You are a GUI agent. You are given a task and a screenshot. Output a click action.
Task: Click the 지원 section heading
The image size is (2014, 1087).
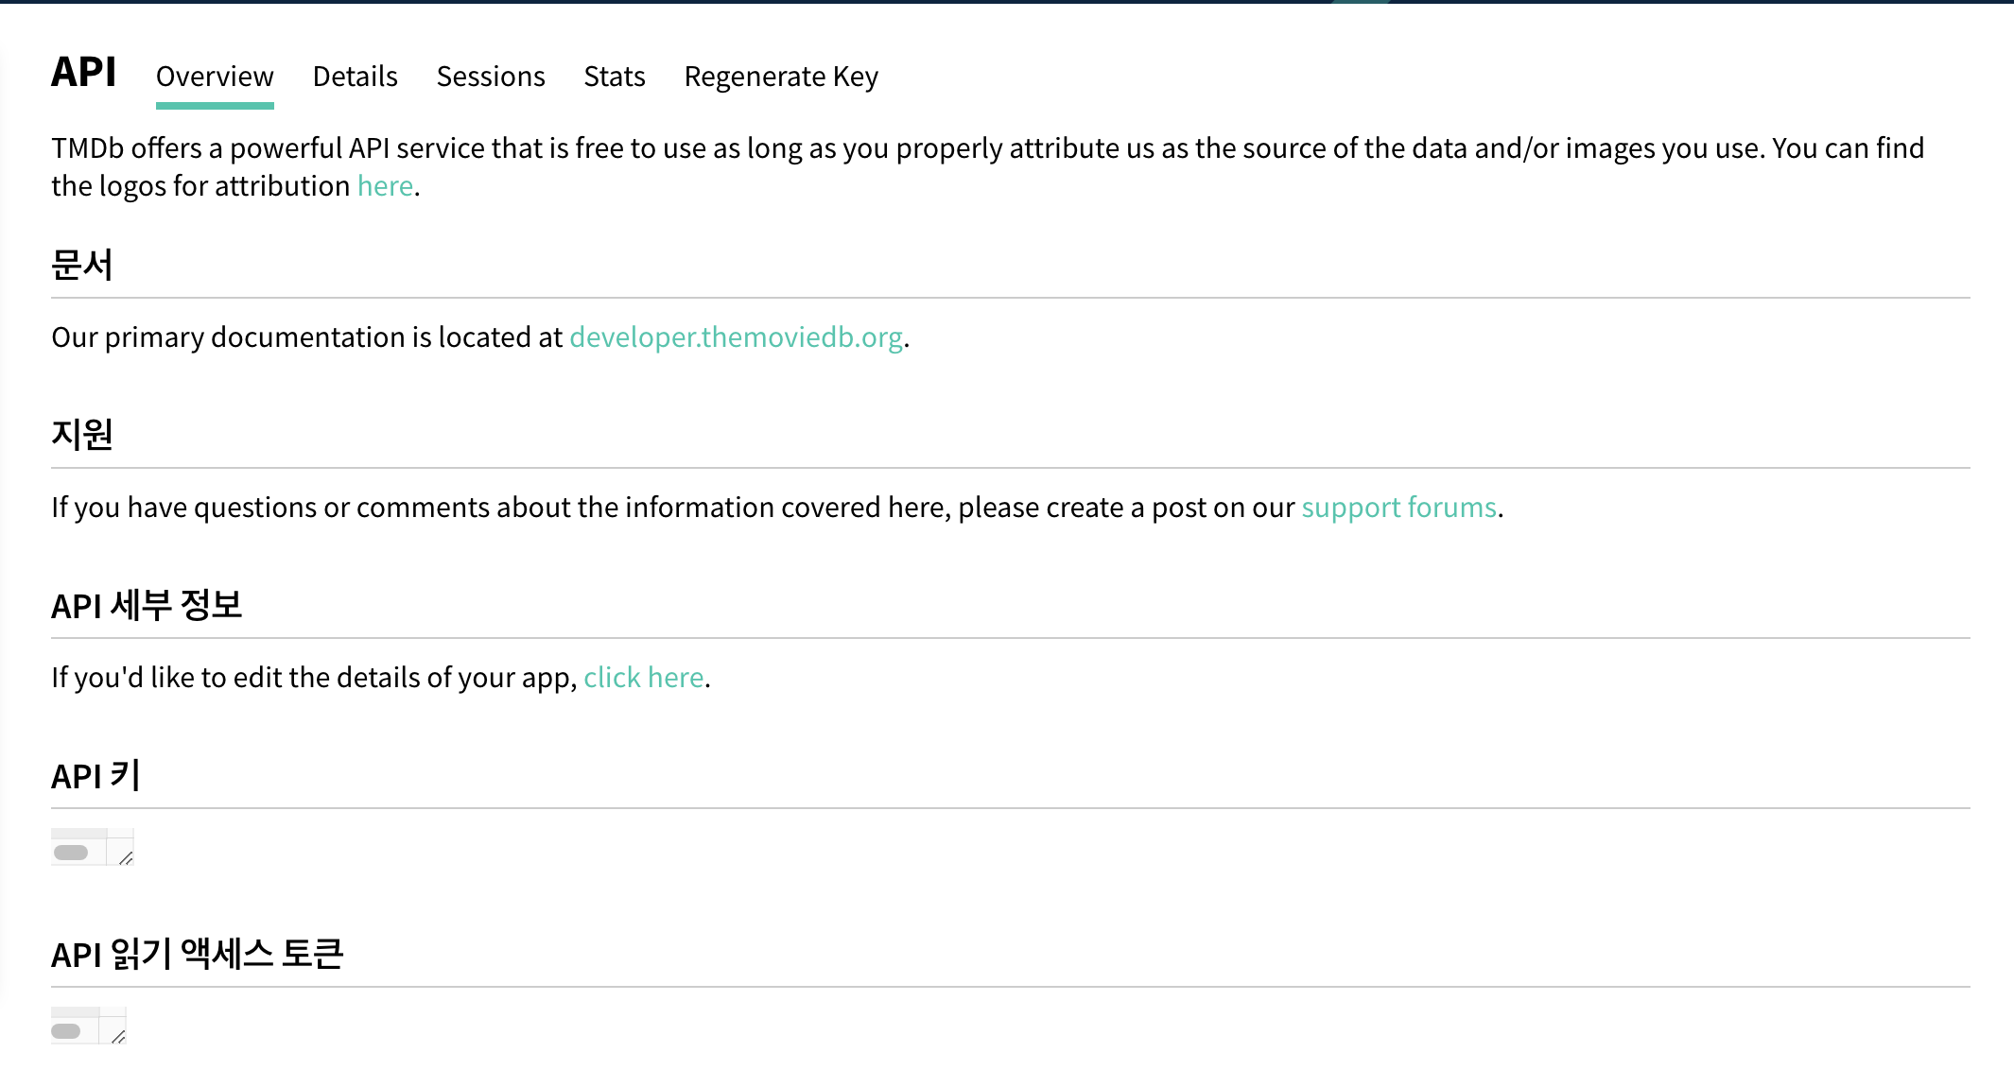click(82, 435)
